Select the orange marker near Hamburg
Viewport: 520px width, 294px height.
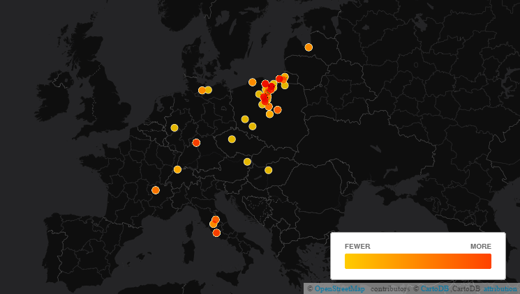[x=202, y=91]
